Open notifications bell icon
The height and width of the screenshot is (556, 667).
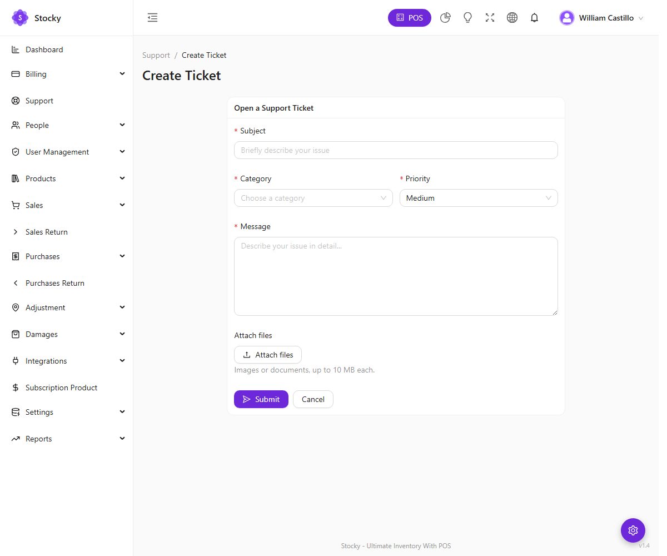tap(534, 18)
